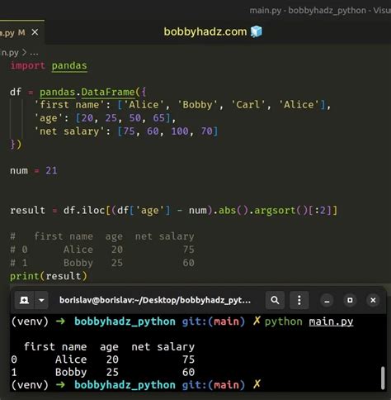Image resolution: width=391 pixels, height=400 pixels.
Task: Click 'DataFrame' in the df assignment
Action: click(x=108, y=92)
